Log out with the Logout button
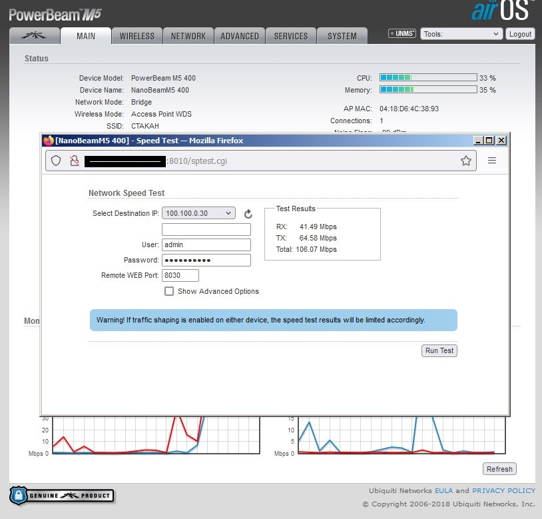This screenshot has height=519, width=542. pyautogui.click(x=520, y=34)
